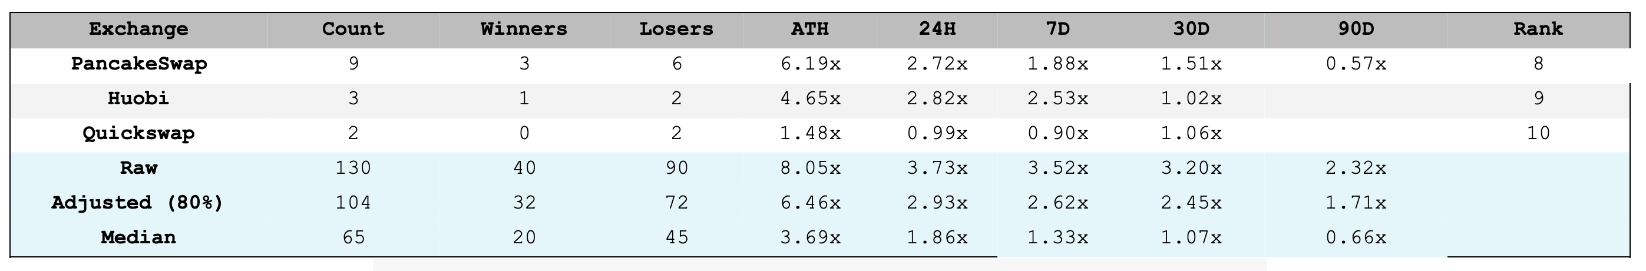1646x271 pixels.
Task: Click the PancakeSwap row label
Action: coord(138,65)
